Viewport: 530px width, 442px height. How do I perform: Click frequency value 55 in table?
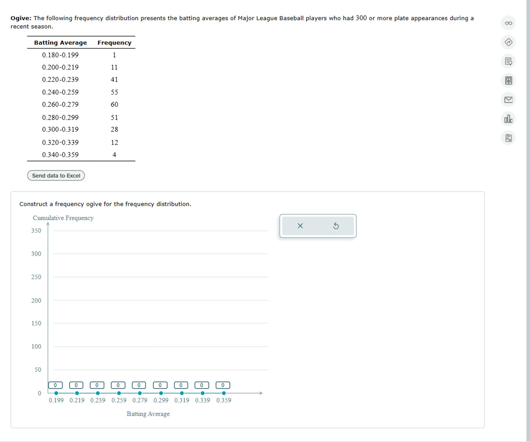point(114,92)
